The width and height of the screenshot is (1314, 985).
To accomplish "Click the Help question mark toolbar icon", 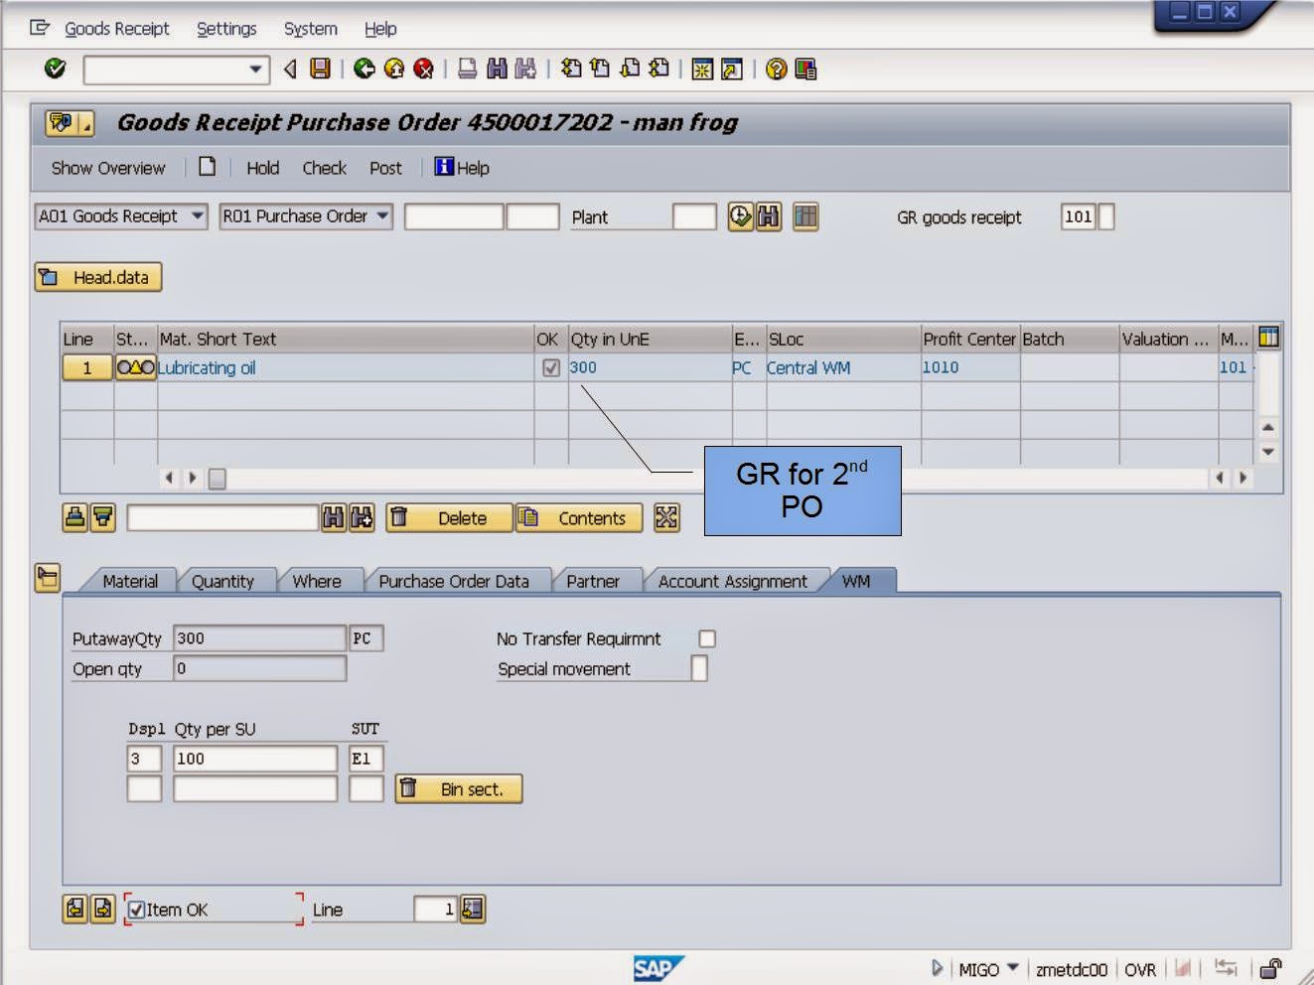I will [776, 69].
